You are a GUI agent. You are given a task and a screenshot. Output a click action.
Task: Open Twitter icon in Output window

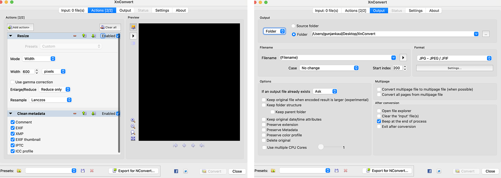coord(439,171)
